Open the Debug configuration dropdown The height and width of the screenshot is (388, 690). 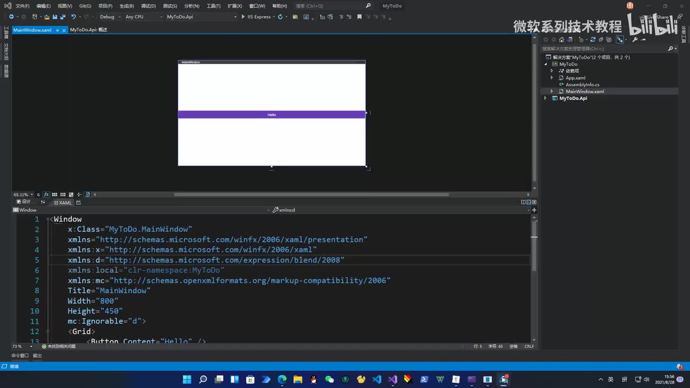pyautogui.click(x=109, y=17)
